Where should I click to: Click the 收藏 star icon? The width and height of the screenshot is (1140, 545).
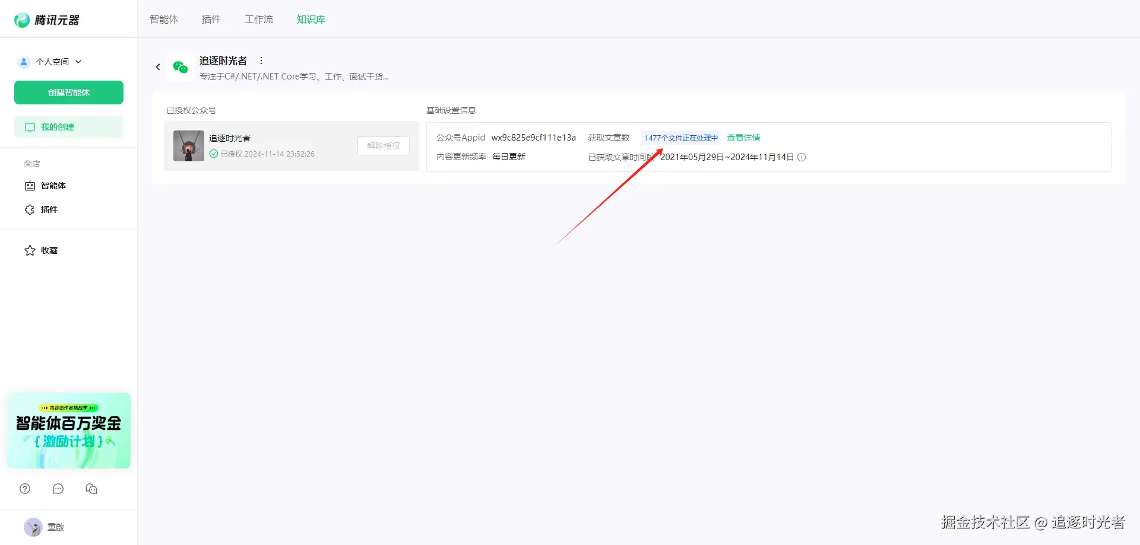(30, 250)
